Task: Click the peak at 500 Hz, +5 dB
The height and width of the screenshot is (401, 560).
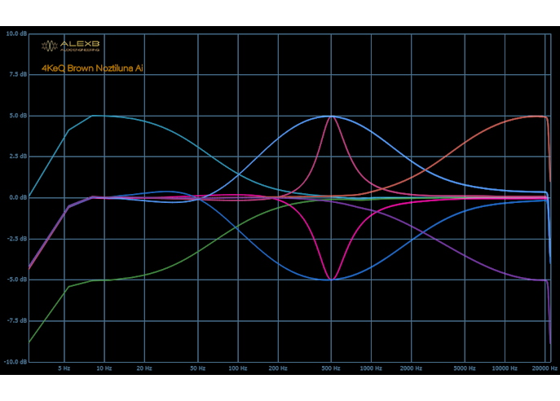Action: (x=331, y=116)
